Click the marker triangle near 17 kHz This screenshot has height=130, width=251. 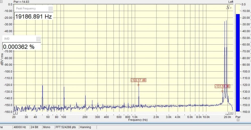pyautogui.click(x=222, y=91)
